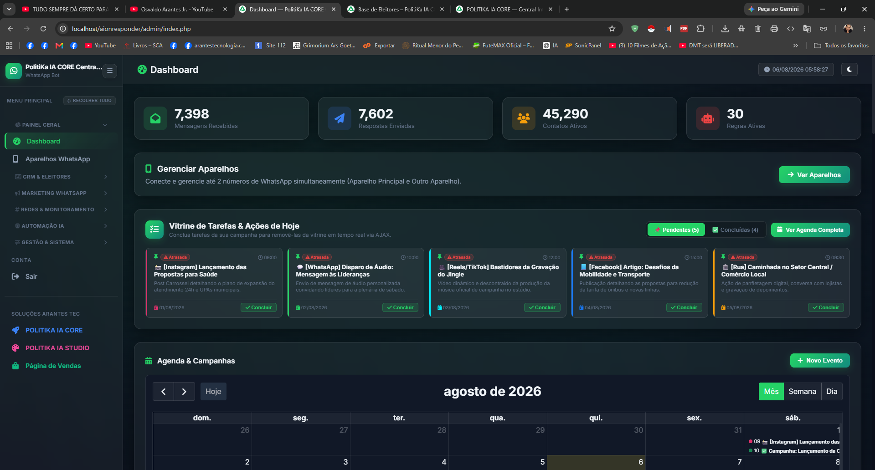This screenshot has width=875, height=470.
Task: Switch calendar to Semana view
Action: click(802, 392)
